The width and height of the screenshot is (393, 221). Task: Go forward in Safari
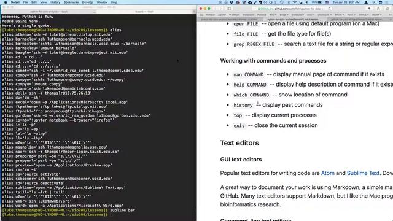pos(221,9)
